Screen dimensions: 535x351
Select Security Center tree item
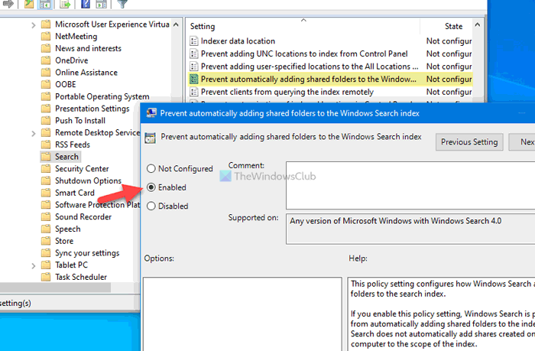(x=82, y=169)
